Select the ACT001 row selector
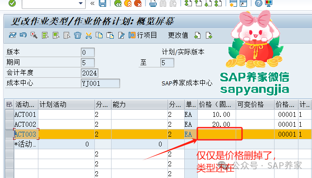The width and height of the screenshot is (312, 178). (9, 115)
